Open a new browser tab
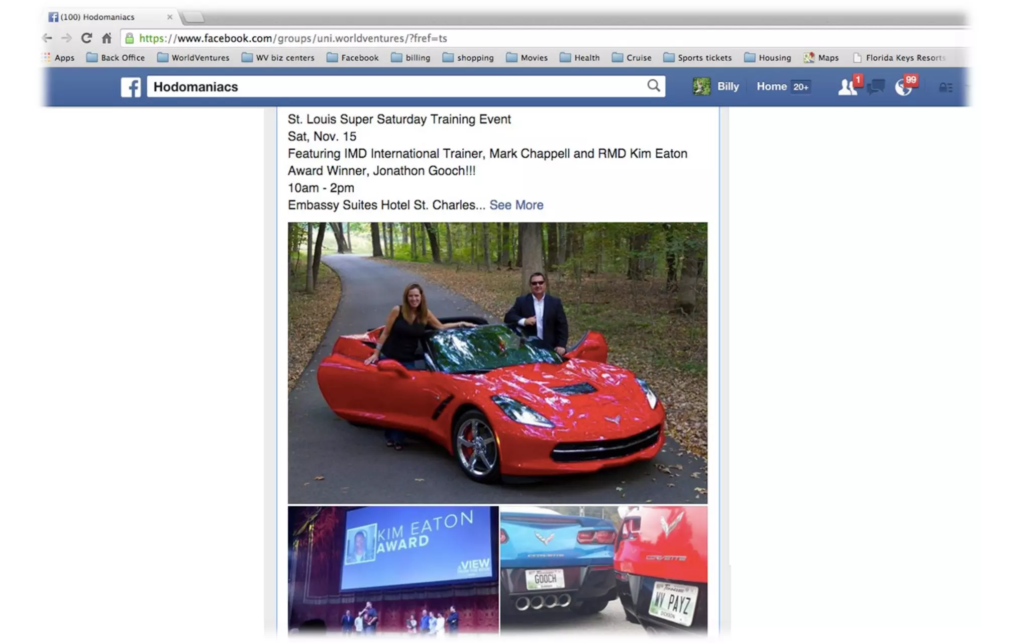Image resolution: width=1029 pixels, height=643 pixels. pyautogui.click(x=193, y=18)
